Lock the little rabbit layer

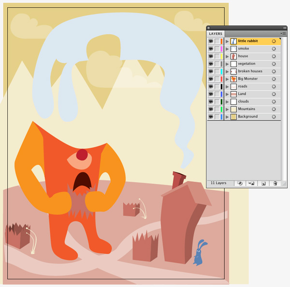coord(217,41)
